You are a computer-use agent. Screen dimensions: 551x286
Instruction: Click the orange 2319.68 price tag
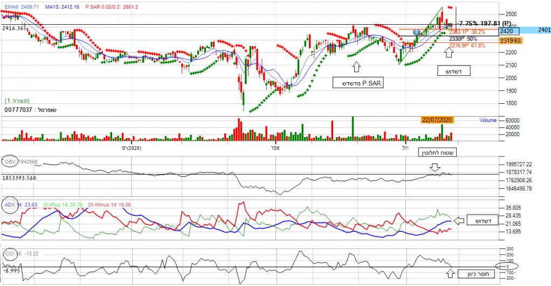510,41
